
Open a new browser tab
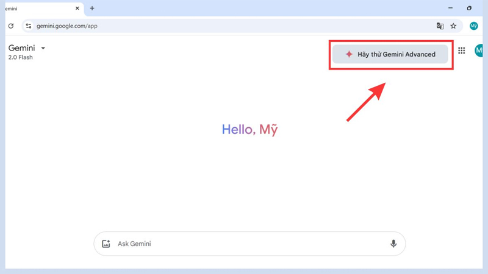coord(92,9)
